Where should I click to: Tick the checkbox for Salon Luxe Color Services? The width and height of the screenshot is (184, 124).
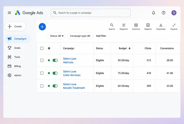(x=42, y=73)
